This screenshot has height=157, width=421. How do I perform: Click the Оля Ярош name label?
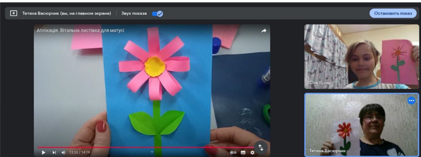point(320,83)
